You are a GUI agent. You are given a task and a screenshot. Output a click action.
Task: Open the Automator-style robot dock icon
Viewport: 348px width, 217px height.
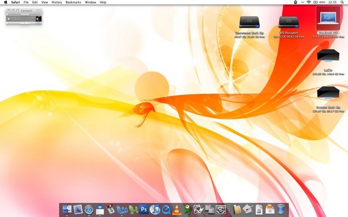[x=111, y=209]
